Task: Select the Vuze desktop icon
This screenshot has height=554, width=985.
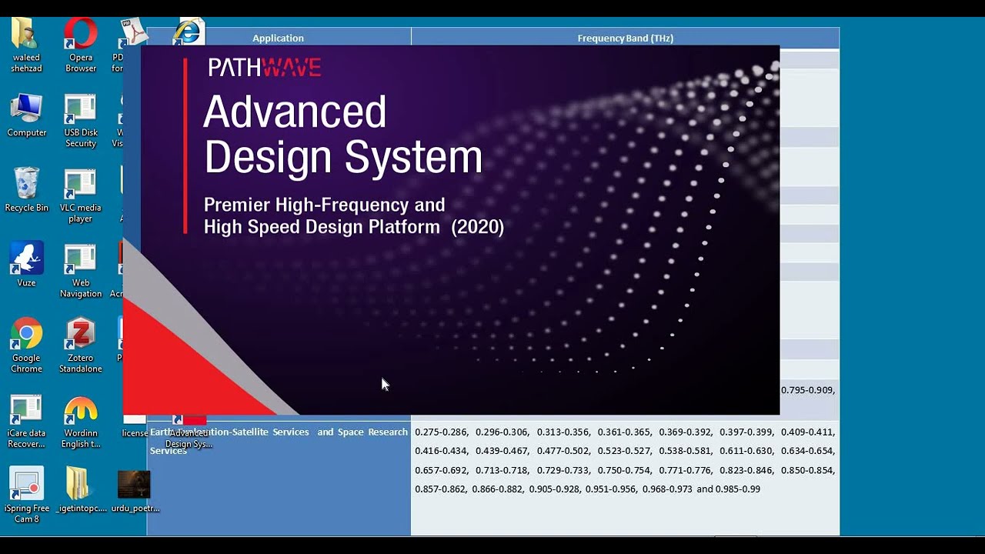Action: pos(26,265)
